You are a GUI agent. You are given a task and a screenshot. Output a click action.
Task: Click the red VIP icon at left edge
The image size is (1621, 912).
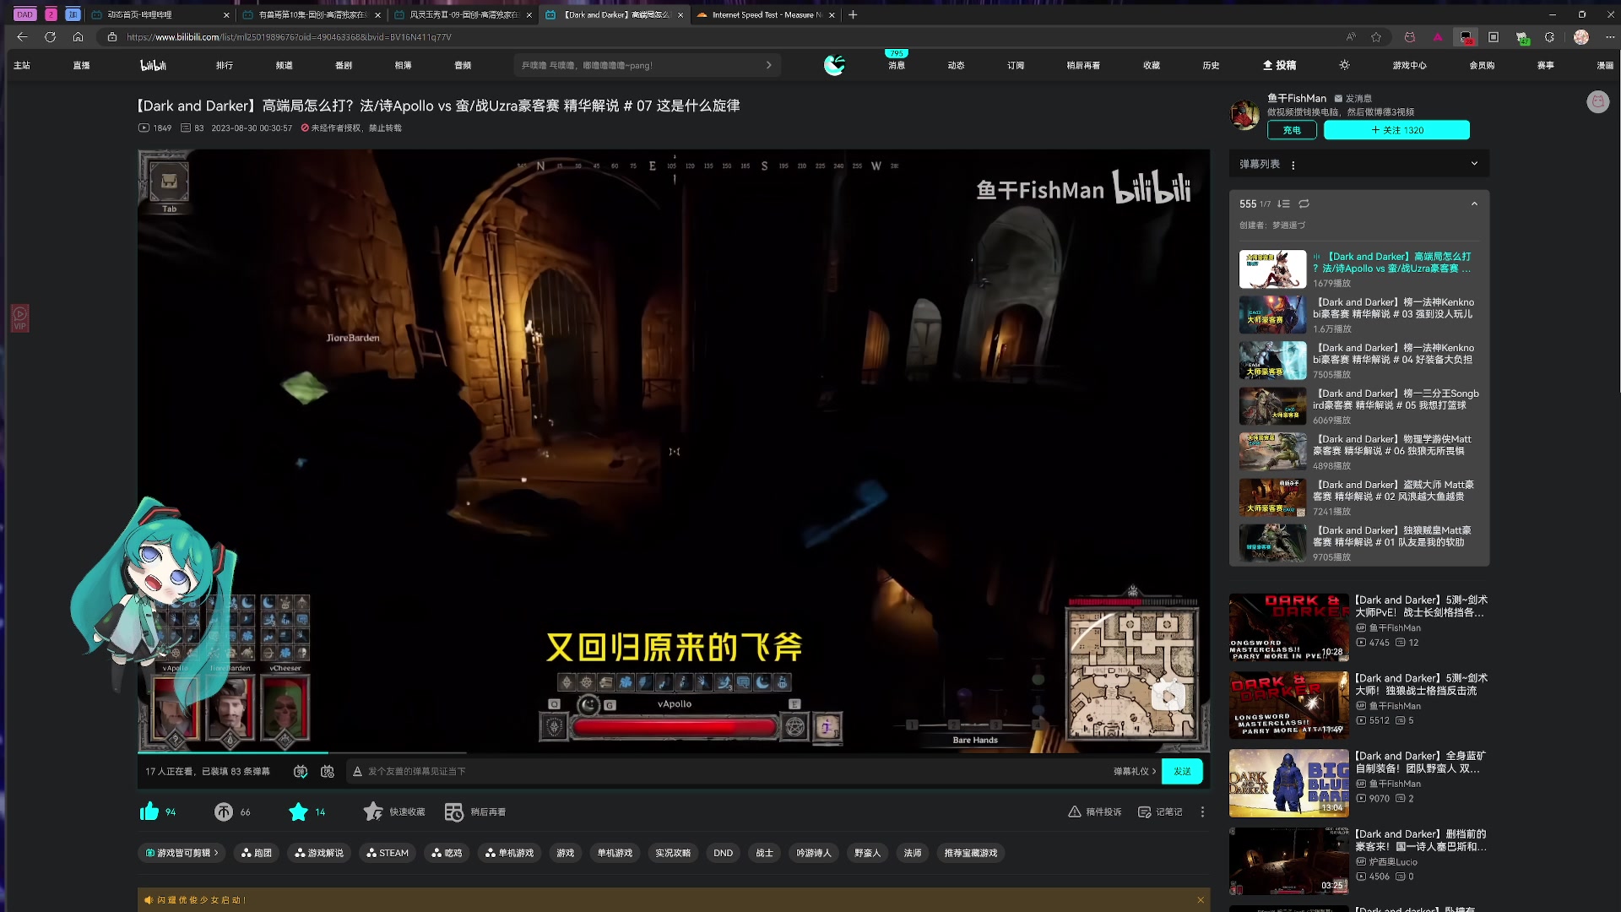point(20,318)
